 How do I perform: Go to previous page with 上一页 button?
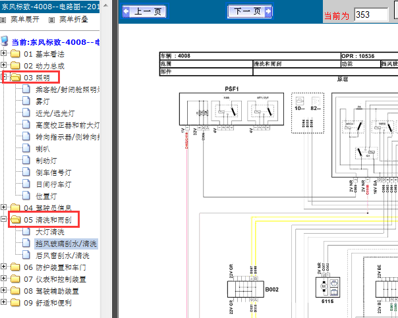click(144, 11)
